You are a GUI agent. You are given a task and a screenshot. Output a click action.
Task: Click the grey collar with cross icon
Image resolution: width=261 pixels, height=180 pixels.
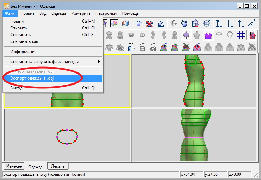pos(252,47)
